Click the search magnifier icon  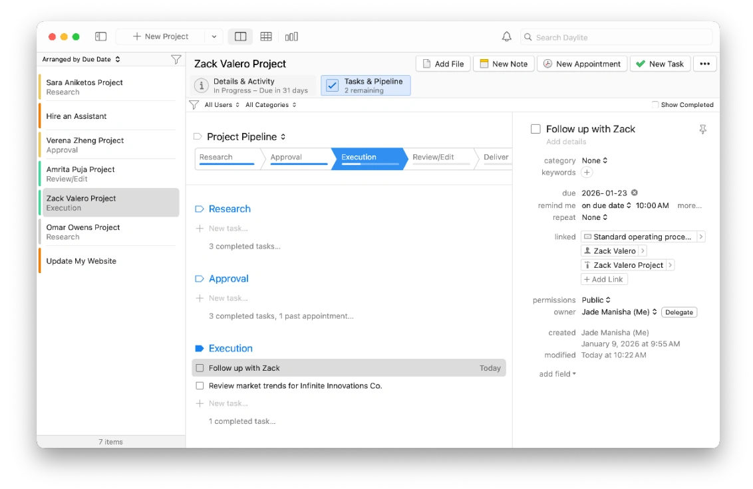click(x=527, y=37)
